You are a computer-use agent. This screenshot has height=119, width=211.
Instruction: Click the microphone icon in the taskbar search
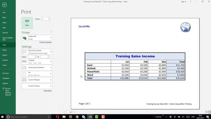point(48,117)
